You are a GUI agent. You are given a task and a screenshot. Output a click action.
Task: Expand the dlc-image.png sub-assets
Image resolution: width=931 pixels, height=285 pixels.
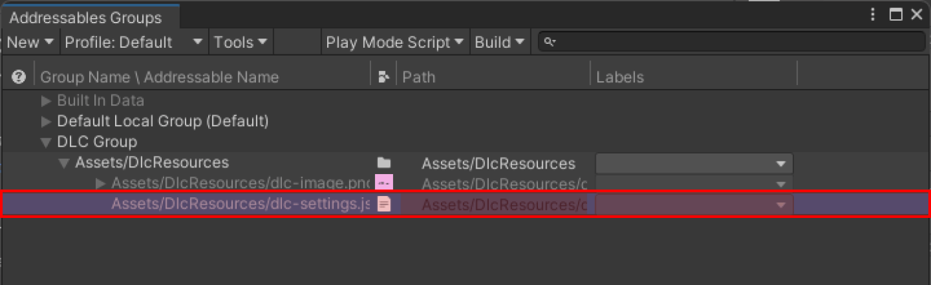pos(100,183)
